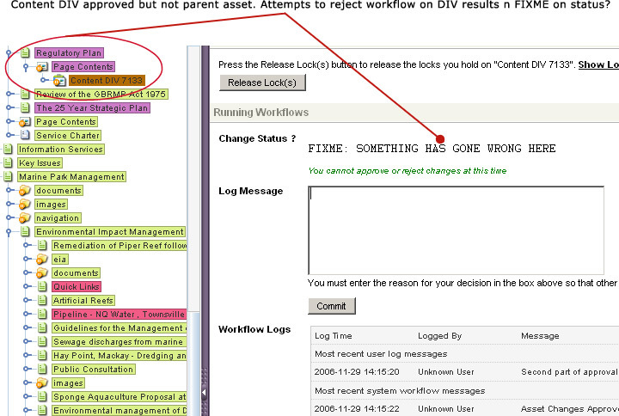The height and width of the screenshot is (416, 619).
Task: Click the Pipeline NQ Water page icon
Action: click(x=43, y=315)
